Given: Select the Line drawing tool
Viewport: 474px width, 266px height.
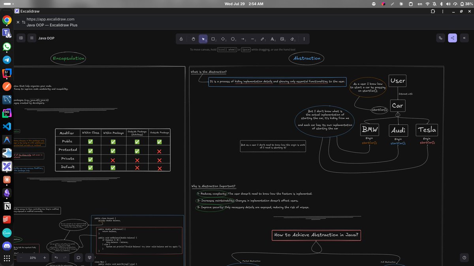Looking at the screenshot, I should 253,39.
